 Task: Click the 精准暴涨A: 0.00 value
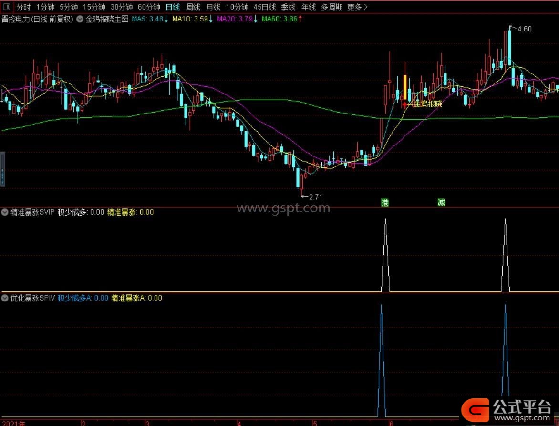coord(136,298)
